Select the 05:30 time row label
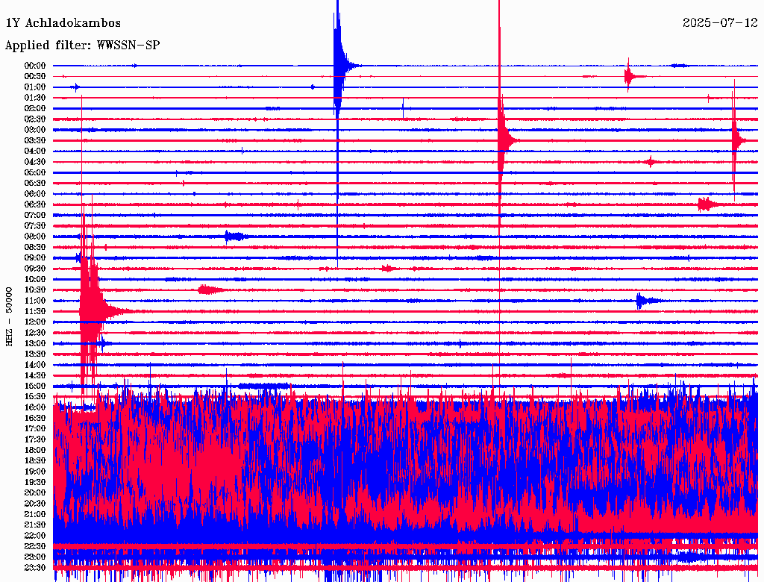764x582 pixels. point(35,184)
